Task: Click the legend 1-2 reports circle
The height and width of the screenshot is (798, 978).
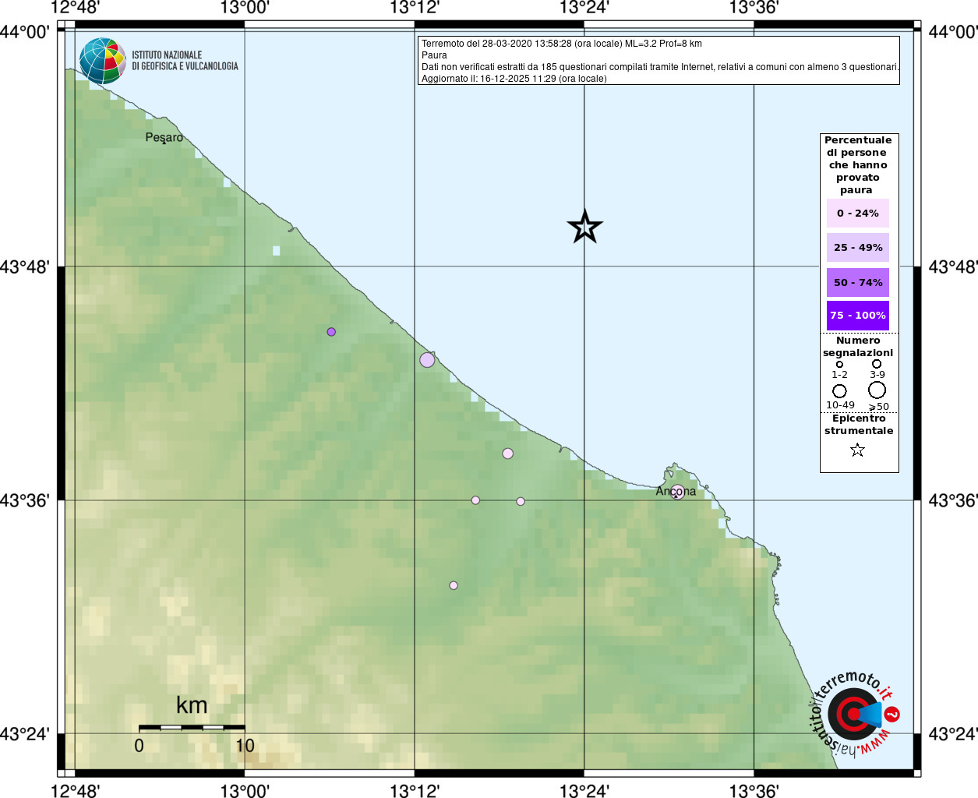Action: click(x=839, y=364)
